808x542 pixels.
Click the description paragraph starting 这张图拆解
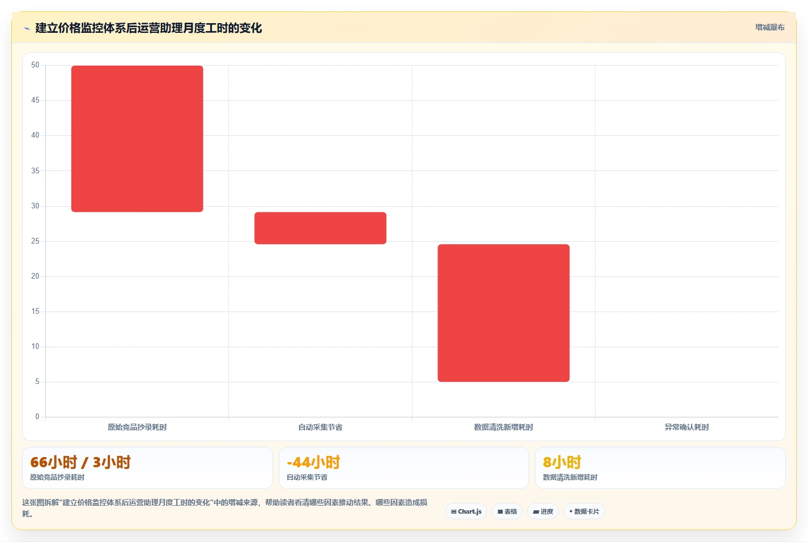tap(225, 508)
